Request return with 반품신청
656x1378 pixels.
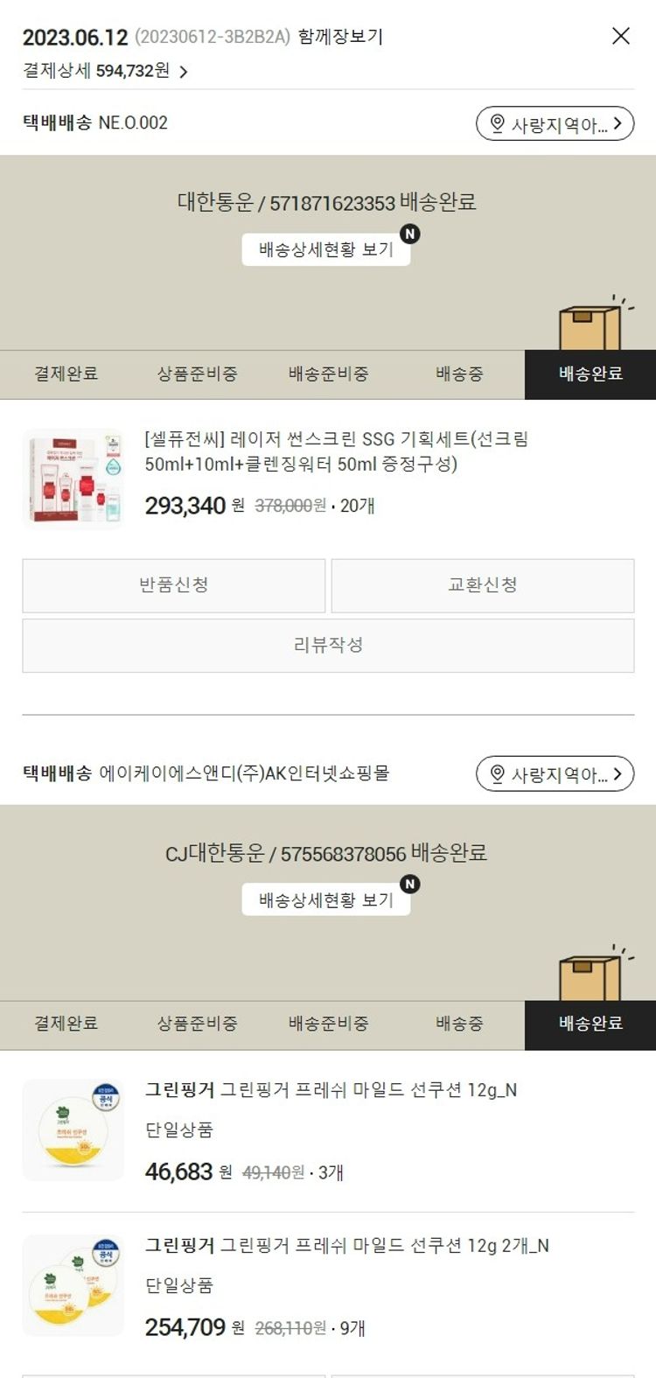[174, 585]
